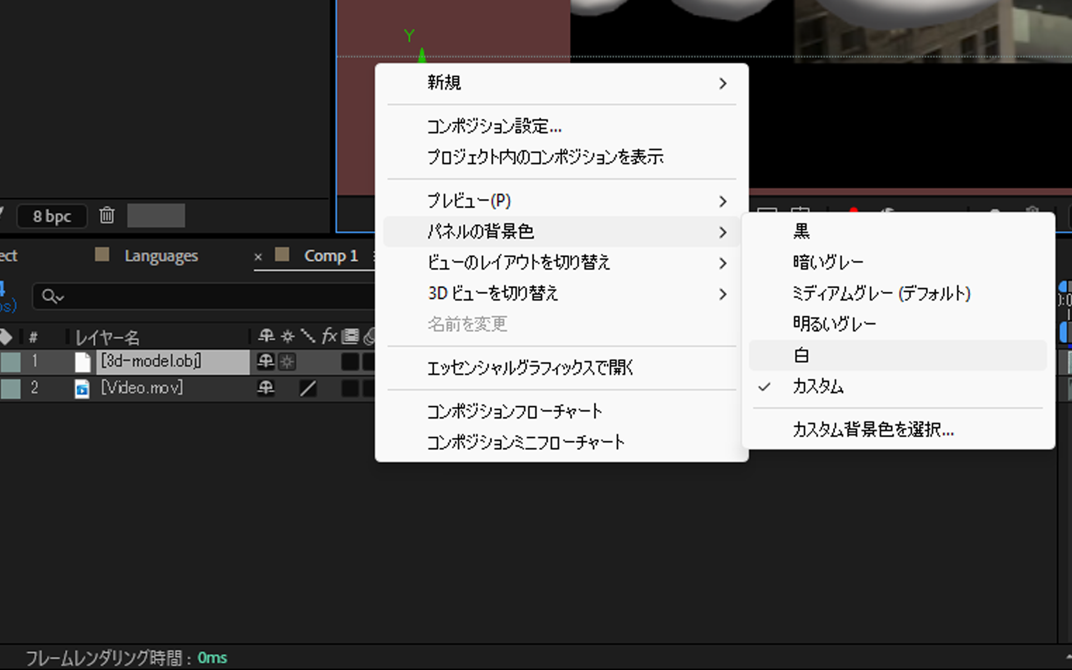Select the [Video.mov] layer

point(142,388)
